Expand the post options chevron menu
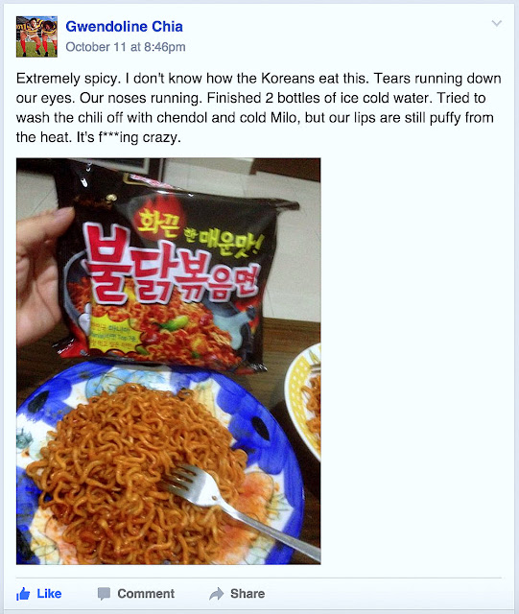 click(496, 23)
